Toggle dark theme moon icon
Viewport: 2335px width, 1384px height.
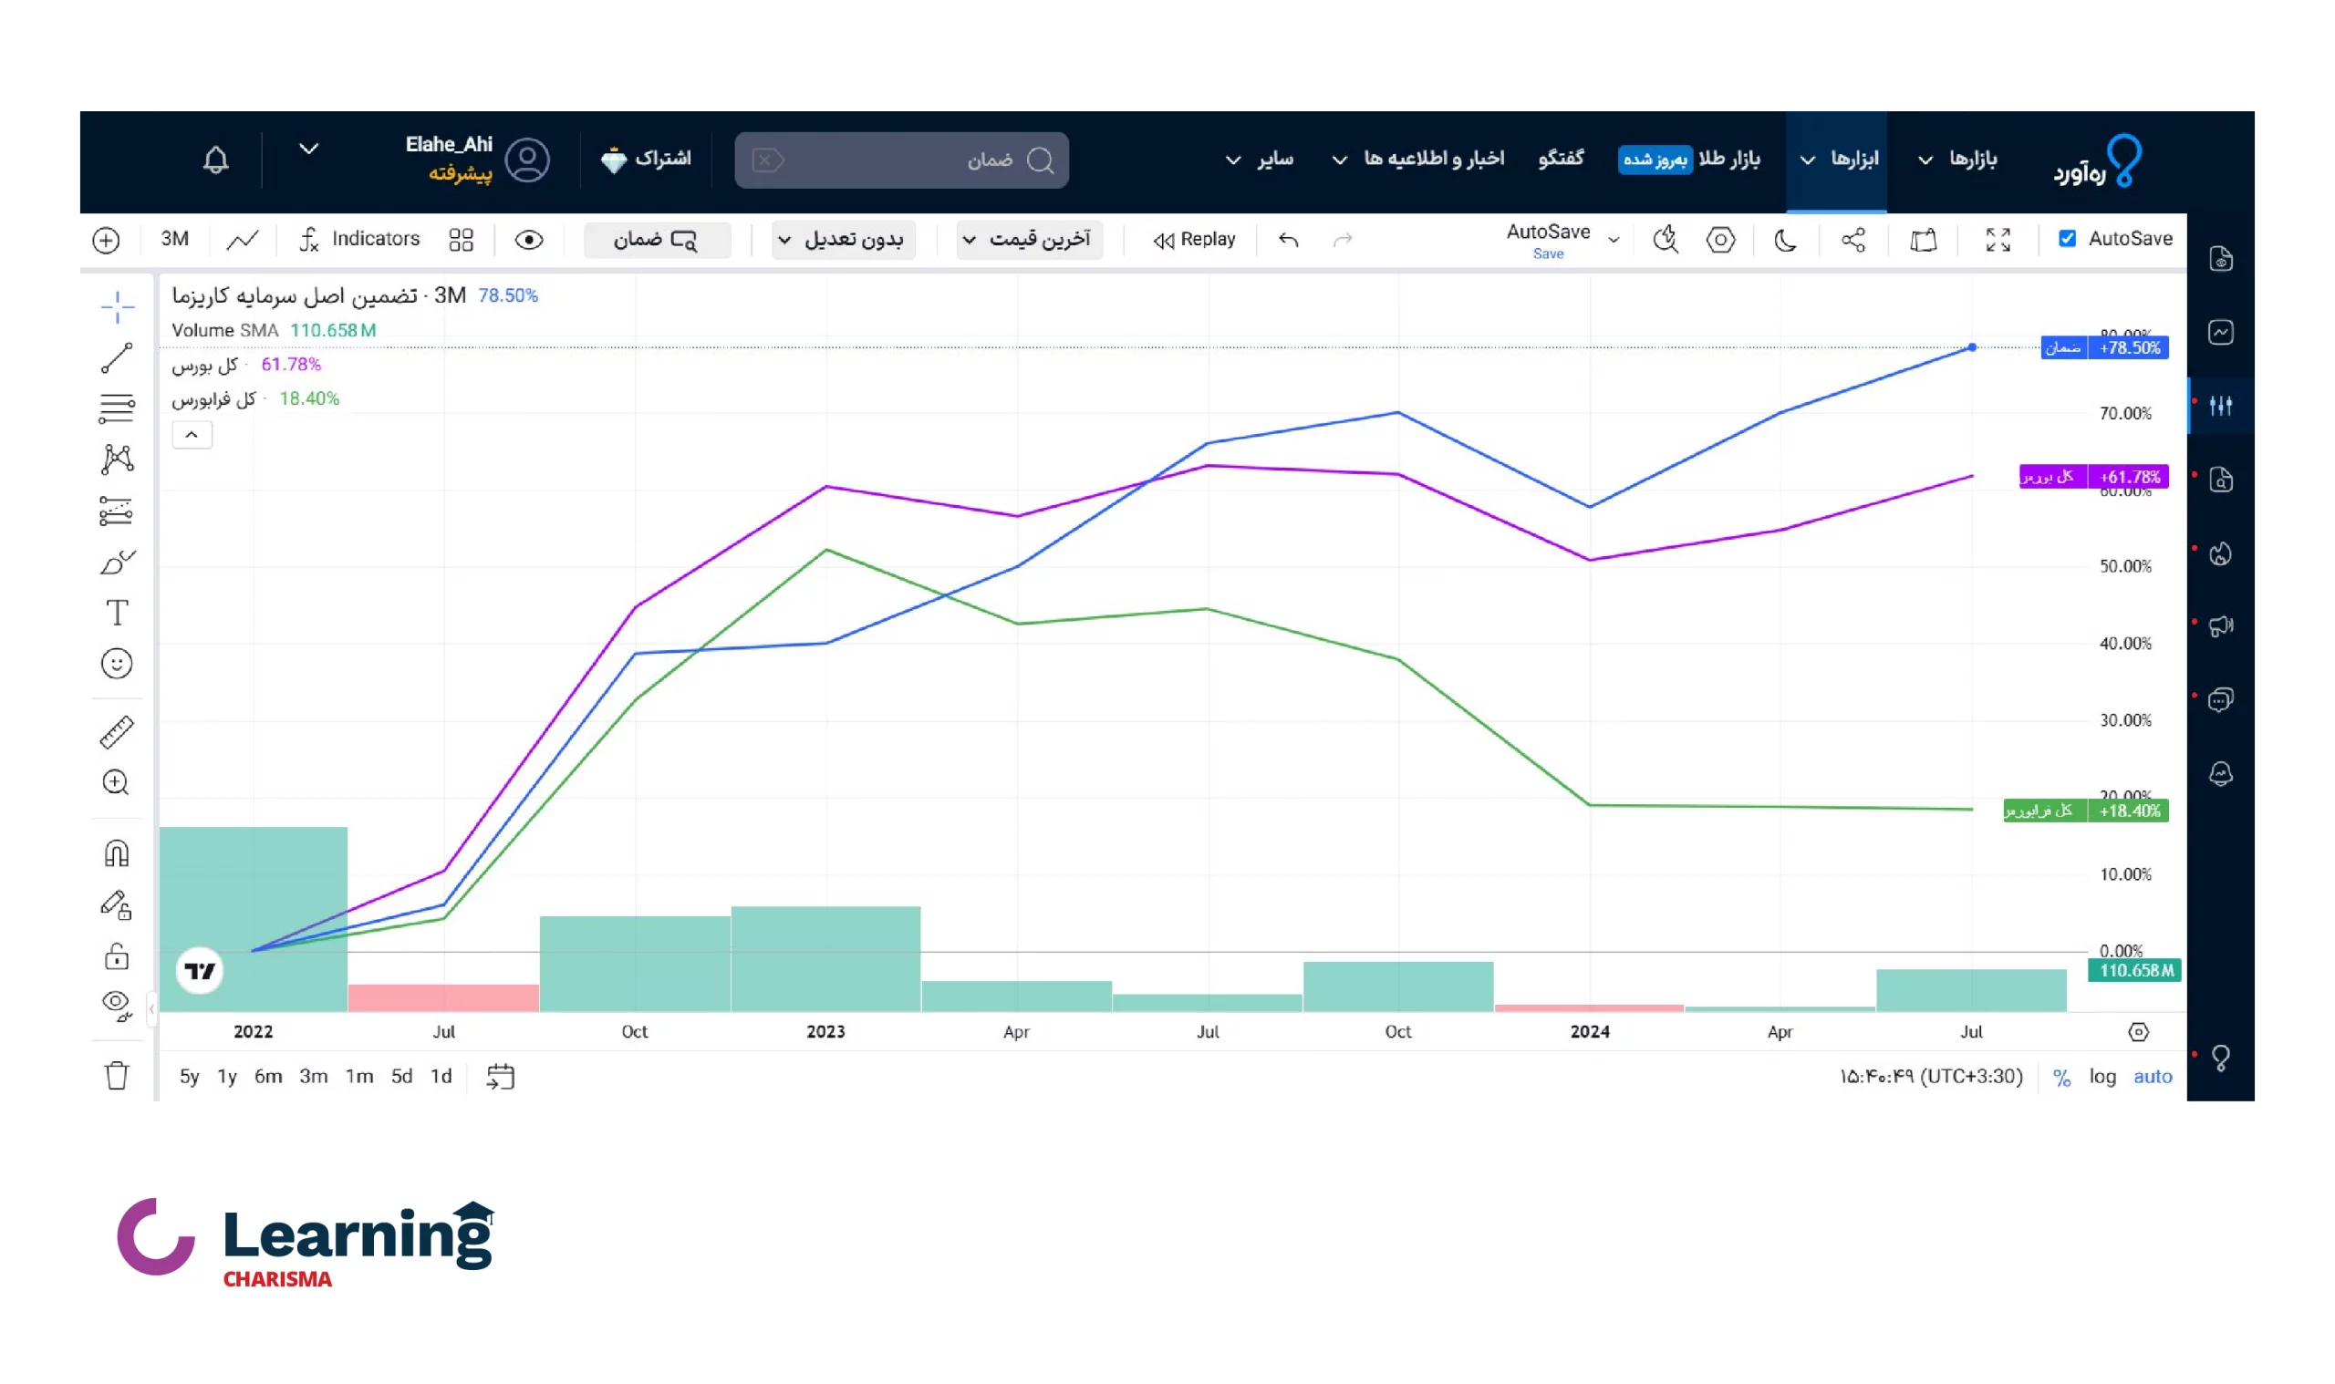(x=1785, y=240)
